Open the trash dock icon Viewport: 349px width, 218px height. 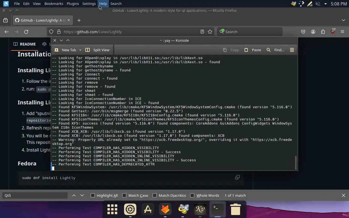[x=235, y=209]
